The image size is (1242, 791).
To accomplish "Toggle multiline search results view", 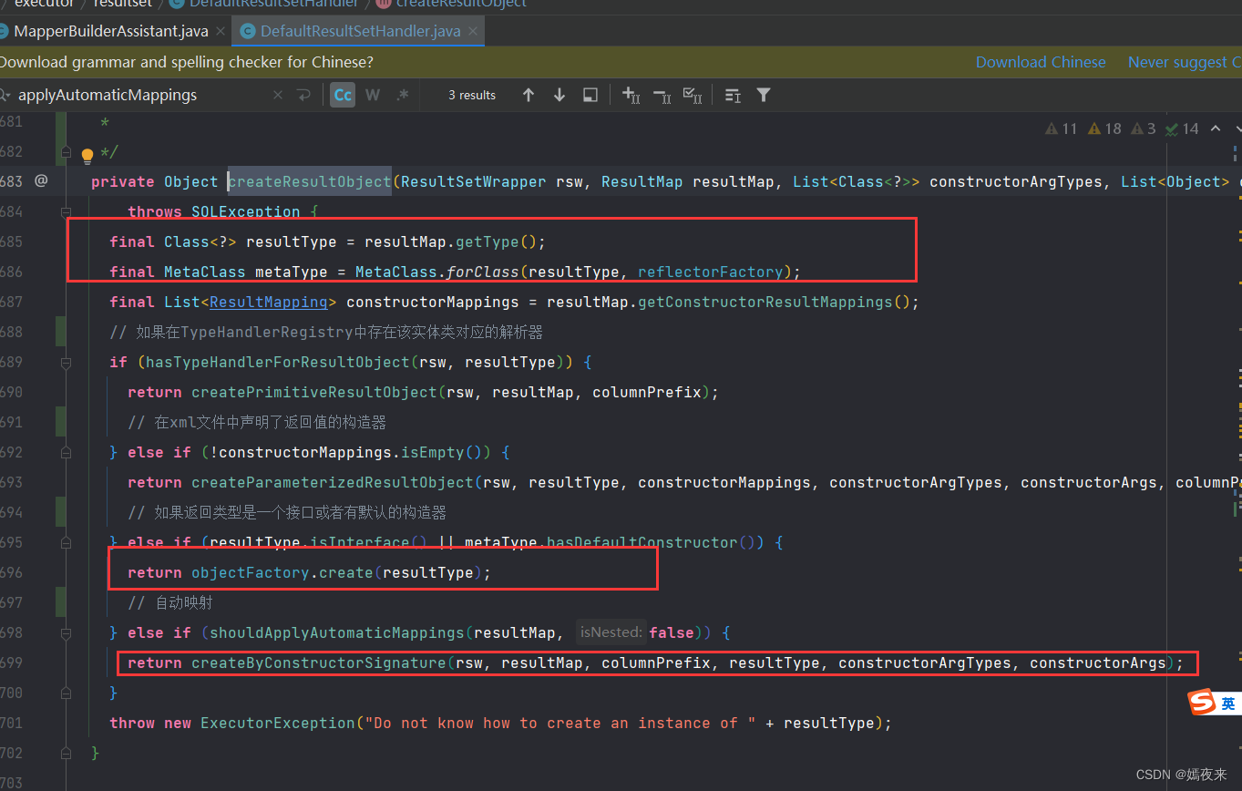I will pos(733,95).
